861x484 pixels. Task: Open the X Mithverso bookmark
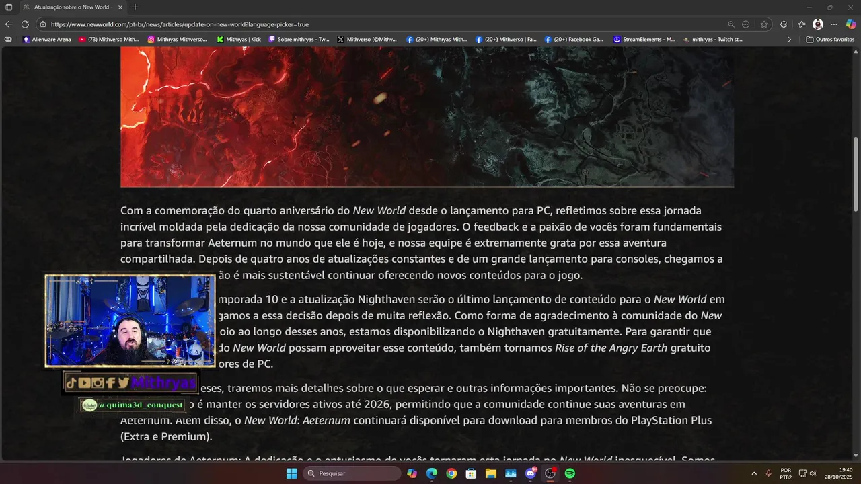(367, 40)
